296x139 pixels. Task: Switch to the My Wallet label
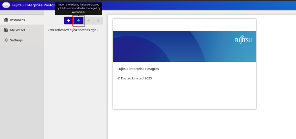point(18,30)
